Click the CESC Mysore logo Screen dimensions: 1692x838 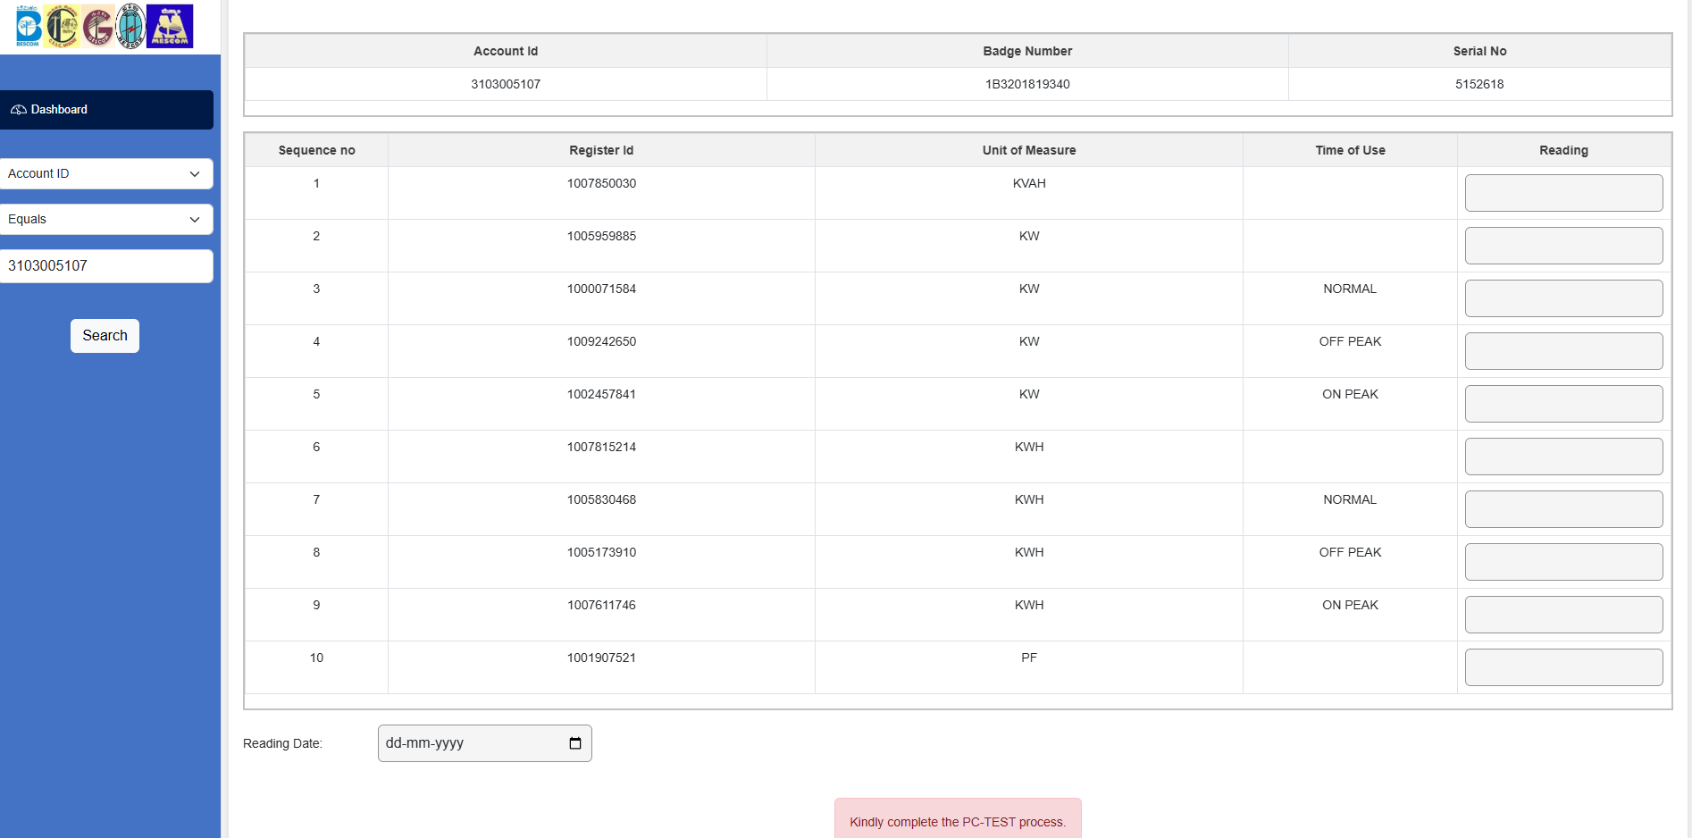(x=63, y=27)
